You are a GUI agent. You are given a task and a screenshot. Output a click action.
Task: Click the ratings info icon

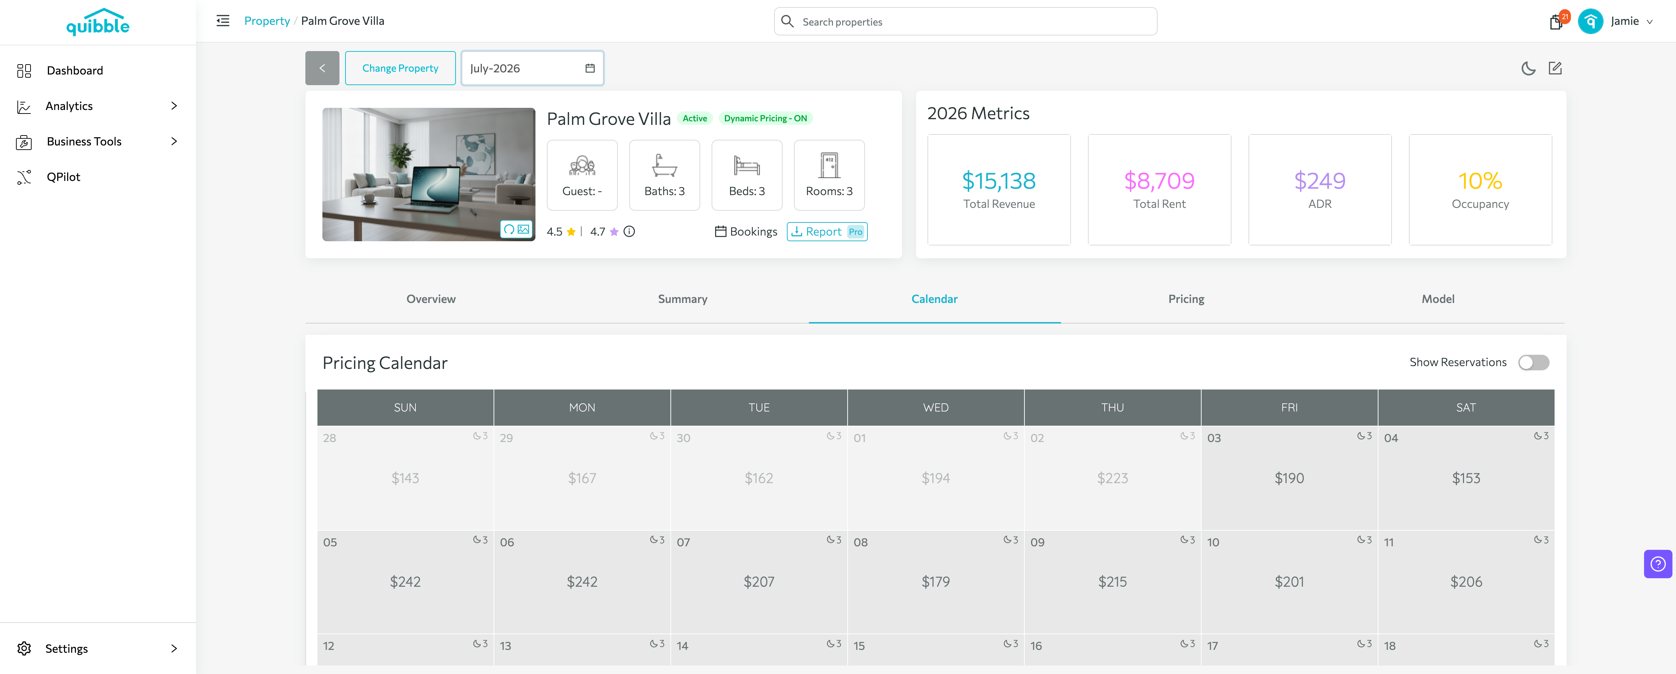(x=629, y=231)
